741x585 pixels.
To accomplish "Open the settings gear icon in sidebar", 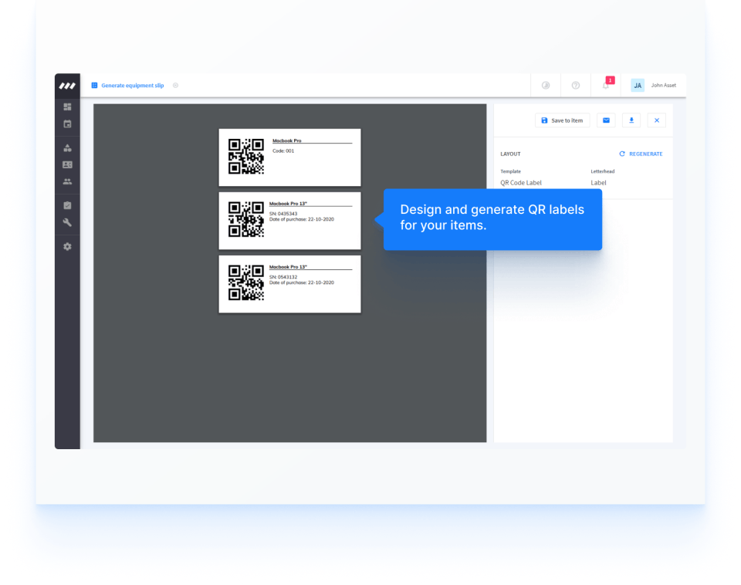I will click(68, 246).
